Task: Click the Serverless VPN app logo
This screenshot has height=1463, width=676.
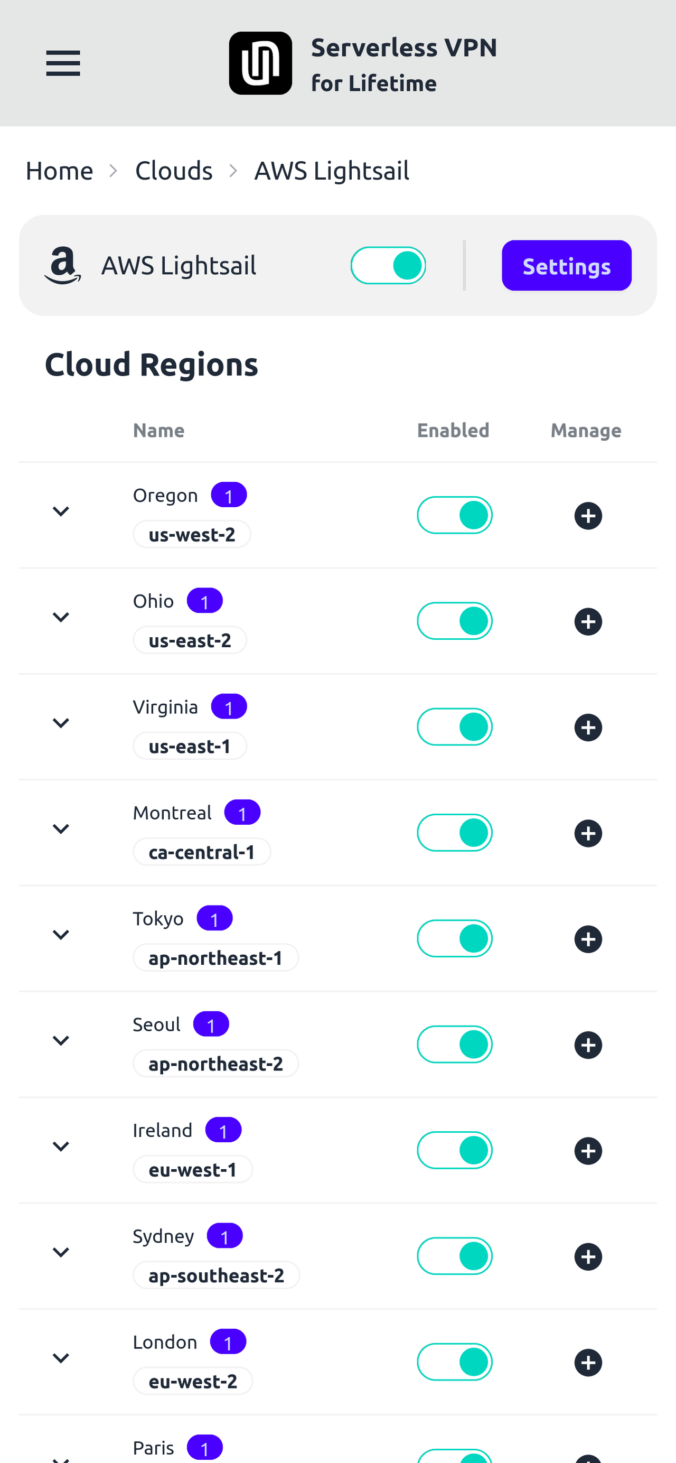Action: [x=260, y=62]
